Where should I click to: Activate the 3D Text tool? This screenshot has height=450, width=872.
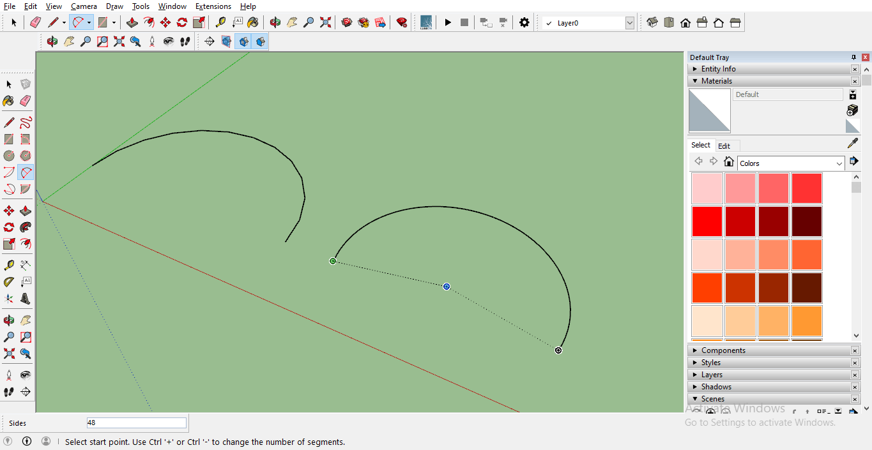pyautogui.click(x=26, y=298)
